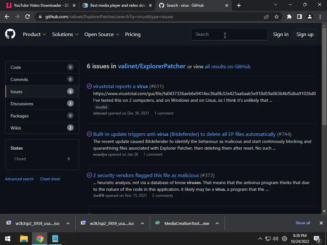
Task: Open the volume speaker icon in the tray
Action: point(276,239)
